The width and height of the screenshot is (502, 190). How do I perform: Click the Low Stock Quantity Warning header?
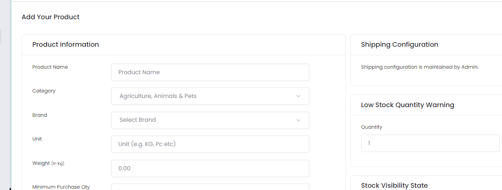(x=407, y=105)
